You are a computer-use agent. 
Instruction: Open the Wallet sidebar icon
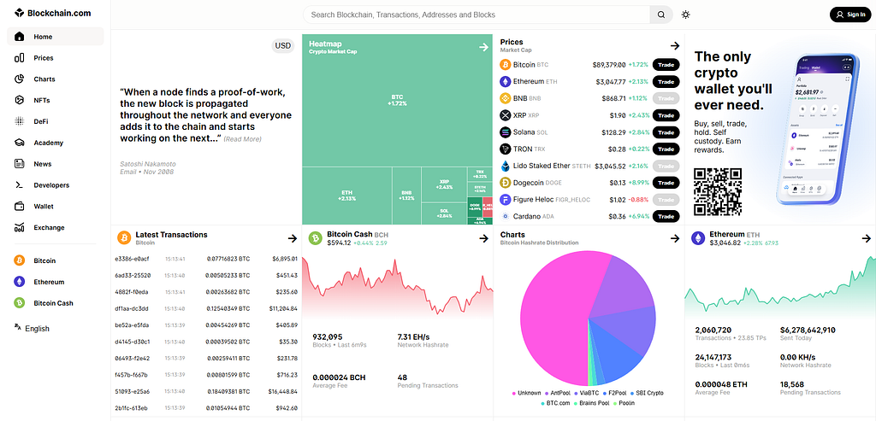point(19,207)
